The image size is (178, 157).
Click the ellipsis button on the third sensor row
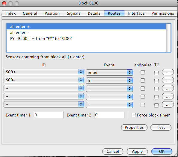click(x=168, y=88)
